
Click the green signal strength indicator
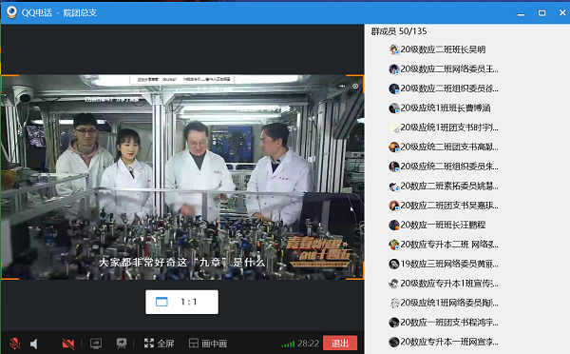pyautogui.click(x=288, y=344)
